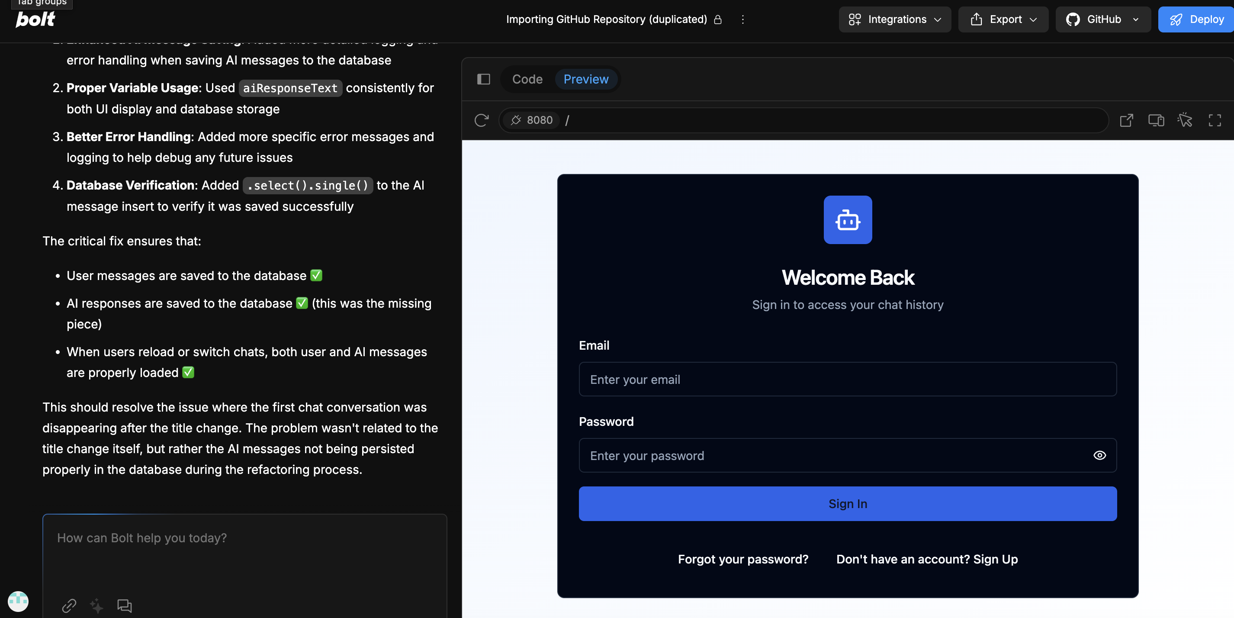Click the chat discussion mode icon
The image size is (1234, 618).
125,605
